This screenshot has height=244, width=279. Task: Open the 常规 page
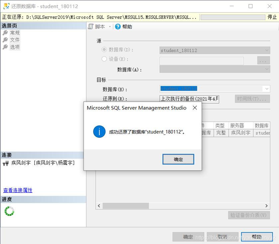15,33
